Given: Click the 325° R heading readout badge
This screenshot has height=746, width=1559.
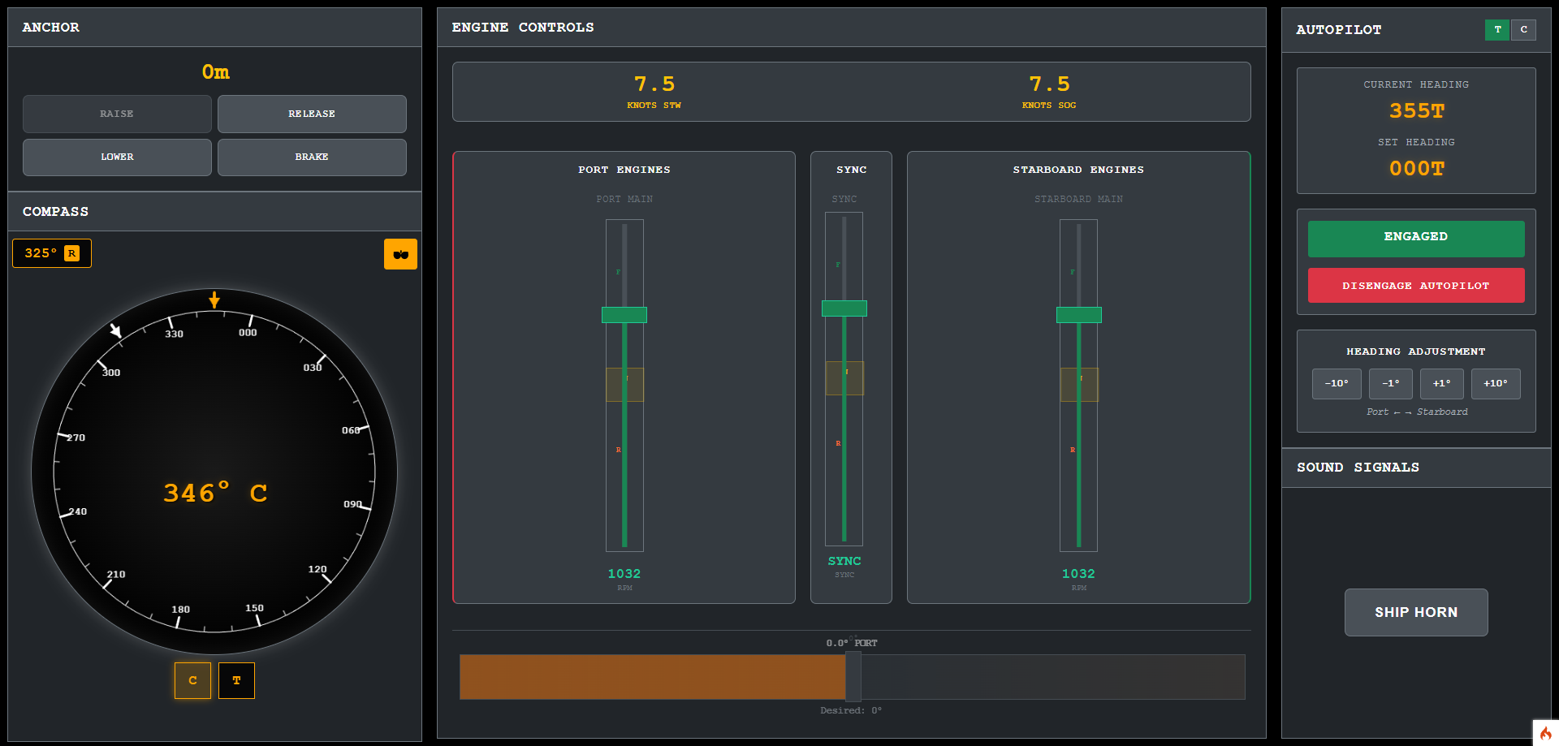Looking at the screenshot, I should 51,252.
